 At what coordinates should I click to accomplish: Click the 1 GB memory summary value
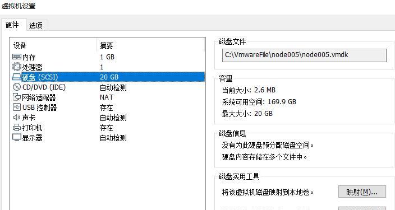click(x=107, y=57)
